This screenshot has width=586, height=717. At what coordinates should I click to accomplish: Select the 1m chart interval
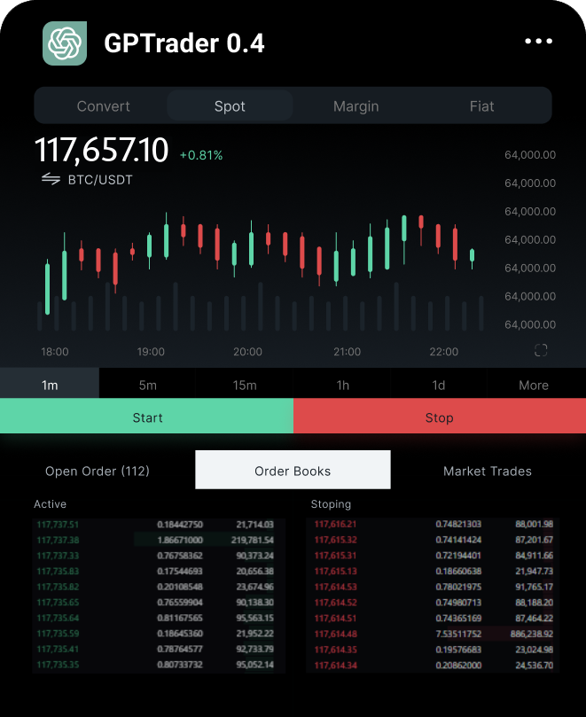coord(50,385)
